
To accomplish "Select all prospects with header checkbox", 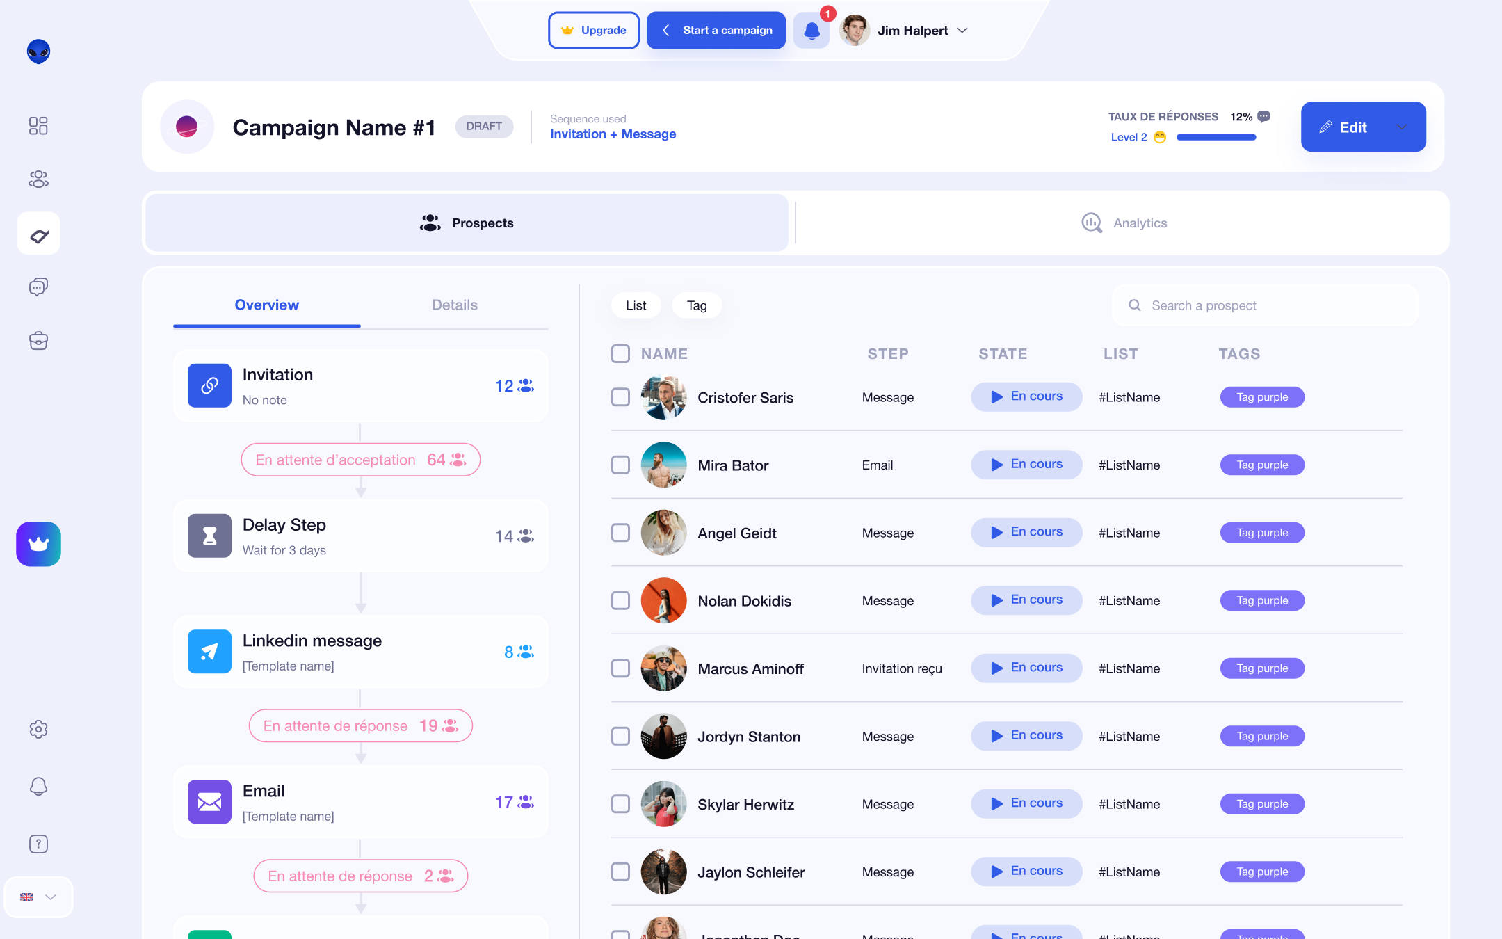I will [620, 353].
